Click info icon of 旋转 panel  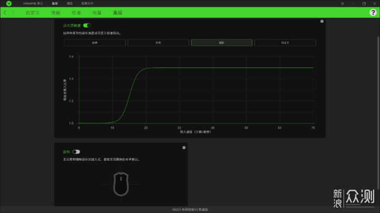pyautogui.click(x=184, y=148)
